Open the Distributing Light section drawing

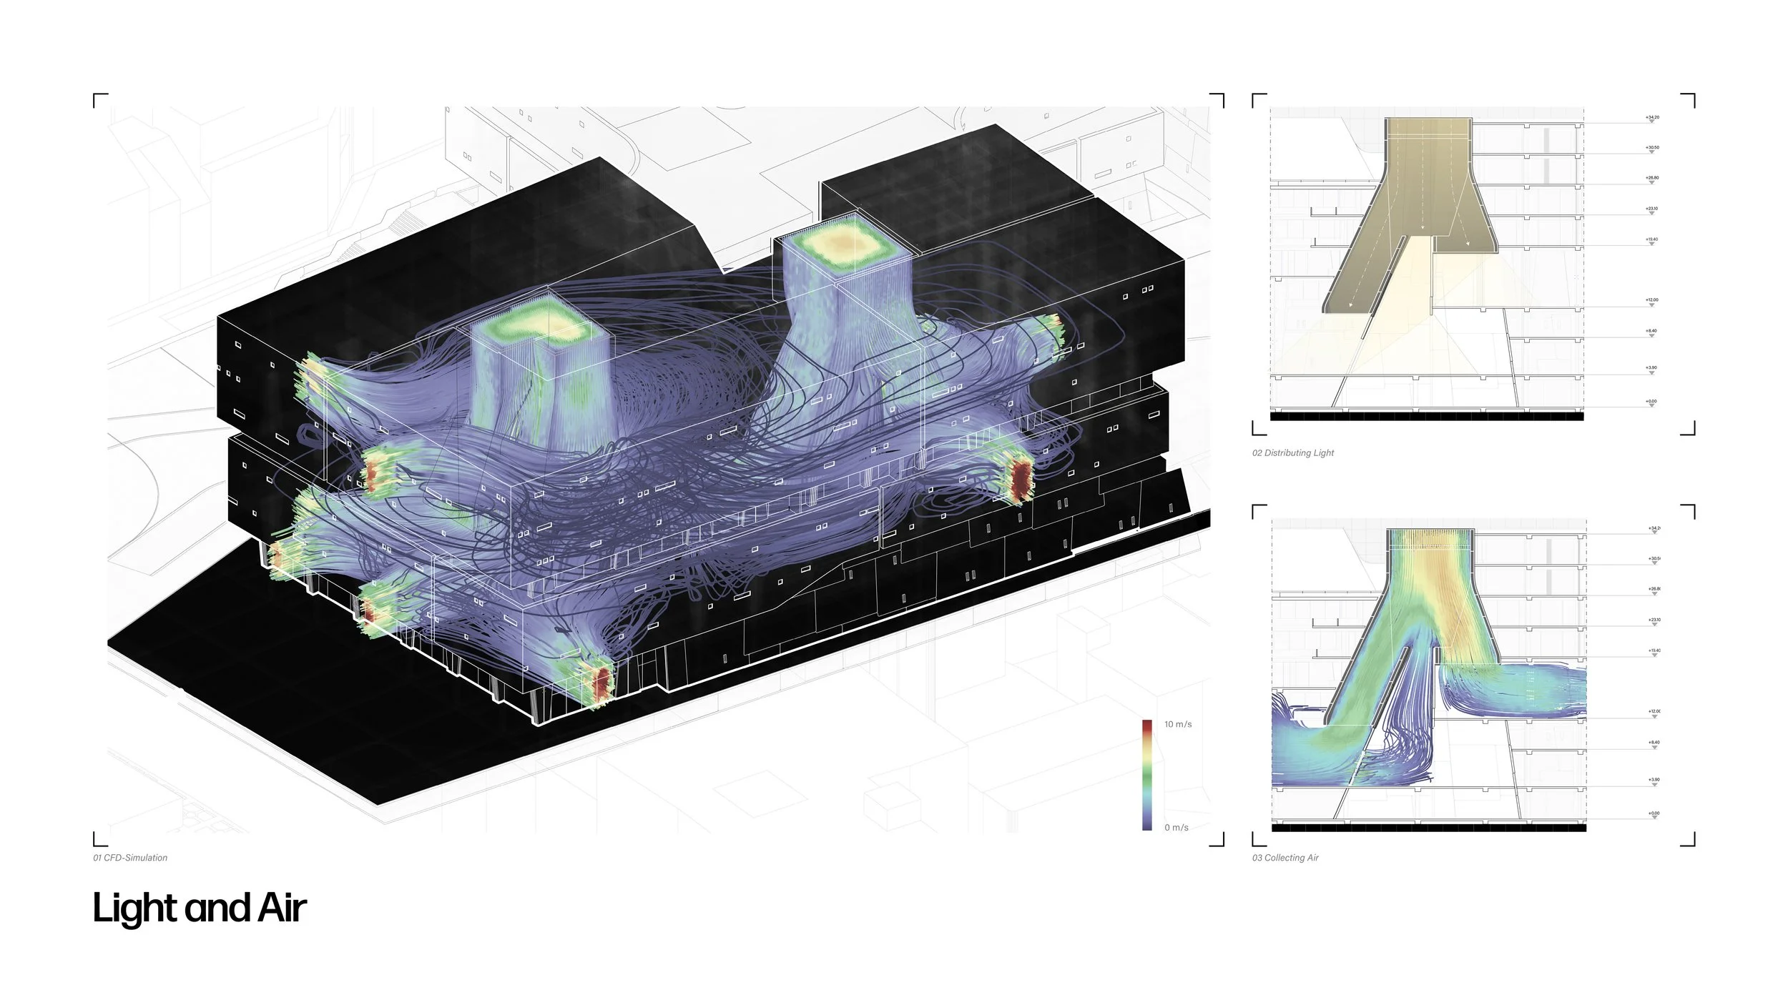click(x=1427, y=264)
